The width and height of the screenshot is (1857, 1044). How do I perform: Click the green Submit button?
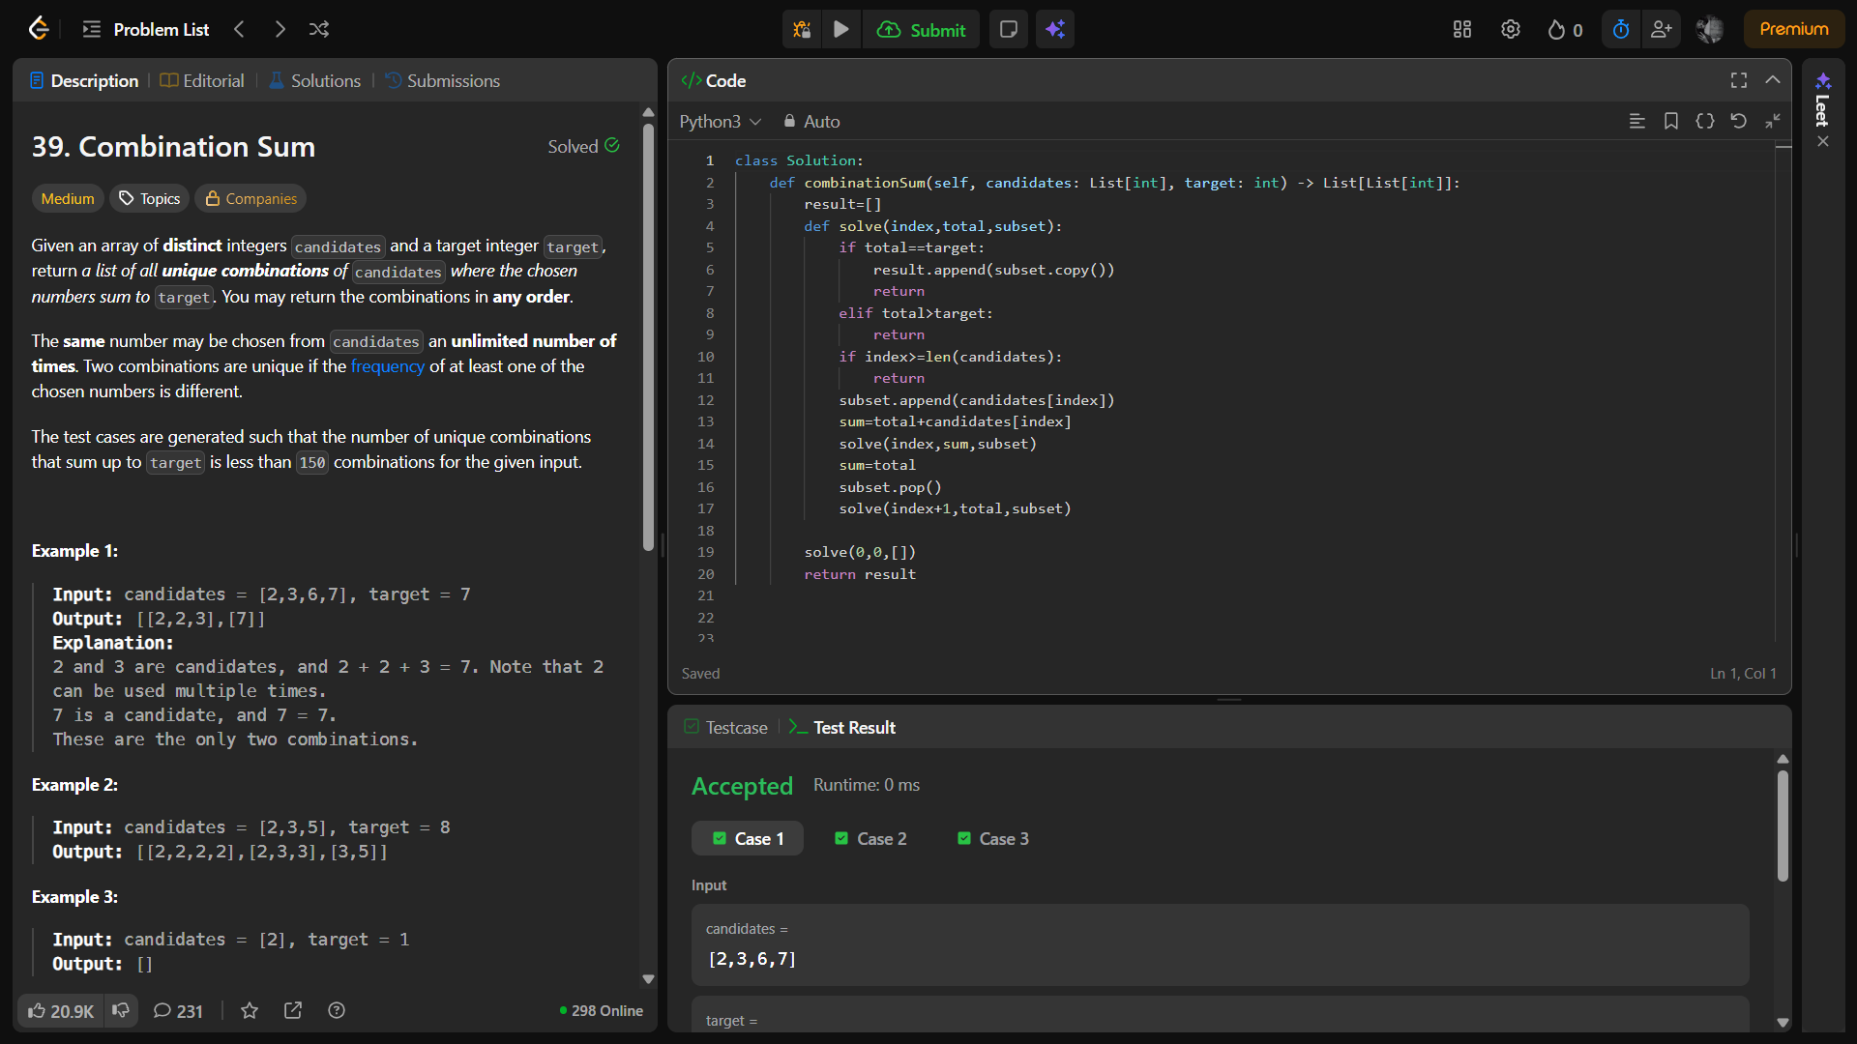[921, 29]
